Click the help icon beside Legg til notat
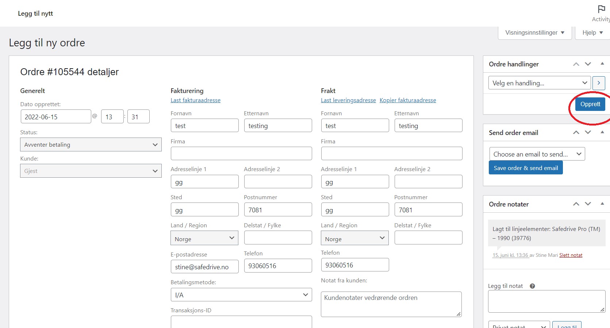The width and height of the screenshot is (610, 328). click(532, 286)
